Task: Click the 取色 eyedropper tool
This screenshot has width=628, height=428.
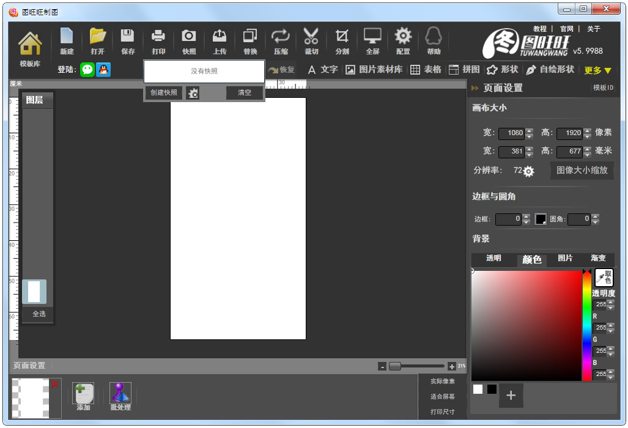Action: tap(604, 277)
